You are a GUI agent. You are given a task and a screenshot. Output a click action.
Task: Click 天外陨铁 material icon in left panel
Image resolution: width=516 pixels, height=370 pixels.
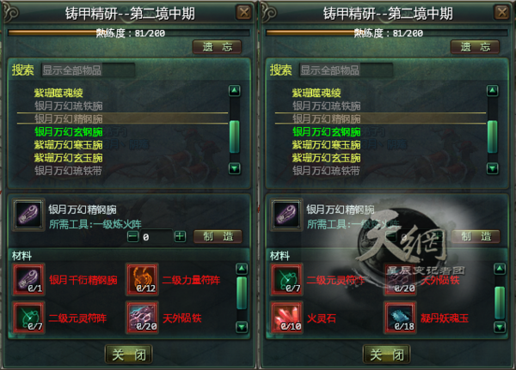142,318
